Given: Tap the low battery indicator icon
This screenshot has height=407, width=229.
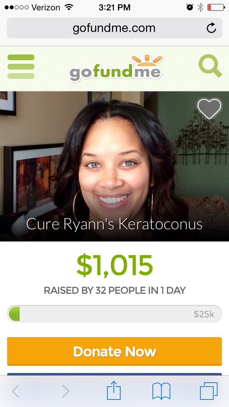Looking at the screenshot, I should click(x=216, y=7).
